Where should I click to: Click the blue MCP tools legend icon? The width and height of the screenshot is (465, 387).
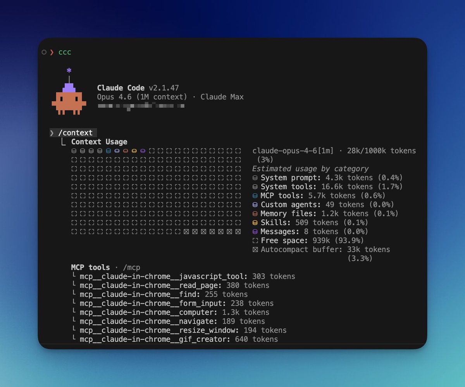click(255, 196)
